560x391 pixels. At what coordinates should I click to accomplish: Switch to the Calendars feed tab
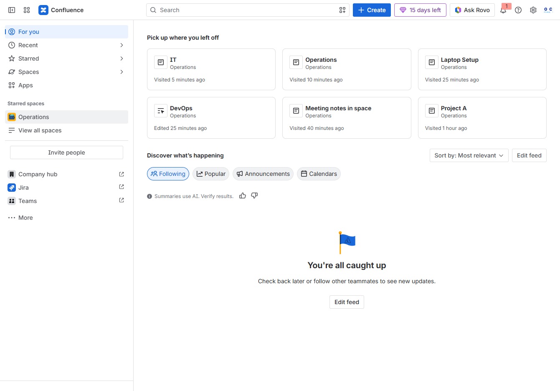coord(319,174)
